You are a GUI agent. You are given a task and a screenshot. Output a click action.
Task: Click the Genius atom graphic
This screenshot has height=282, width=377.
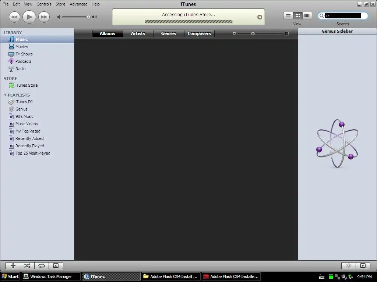coord(337,144)
